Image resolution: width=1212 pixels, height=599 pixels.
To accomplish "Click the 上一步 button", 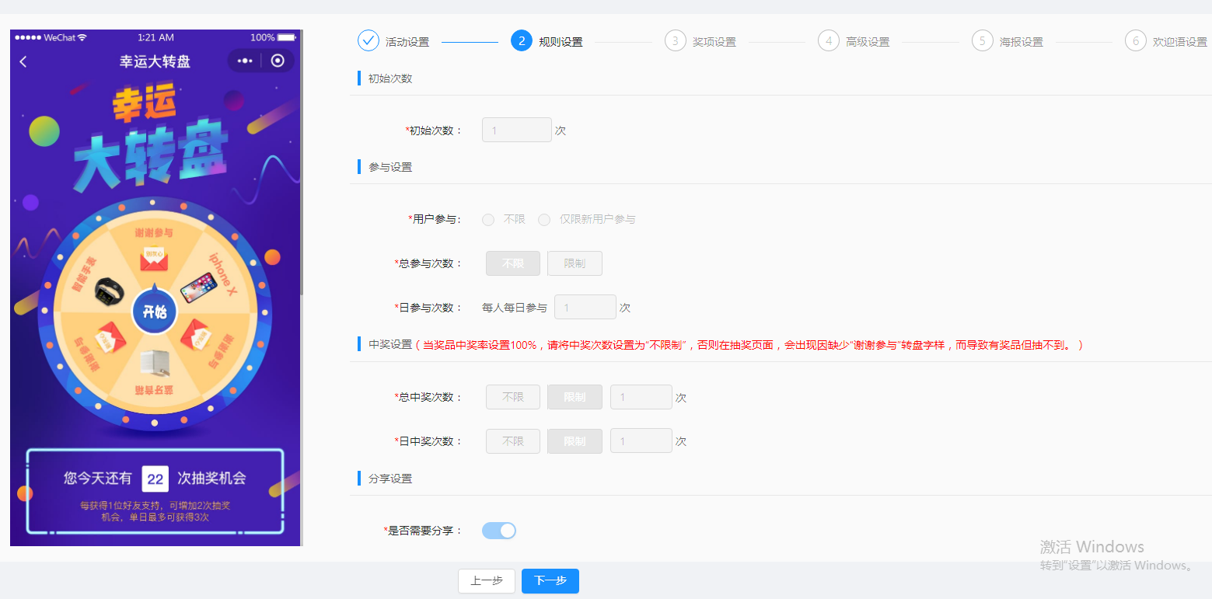I will point(487,581).
